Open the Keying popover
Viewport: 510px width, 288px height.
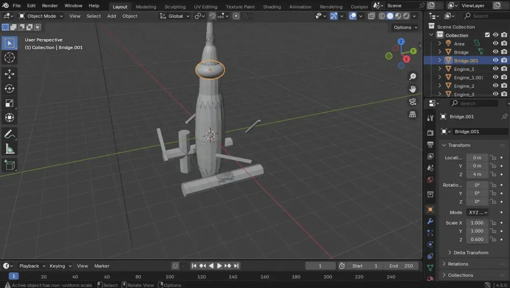pos(60,266)
